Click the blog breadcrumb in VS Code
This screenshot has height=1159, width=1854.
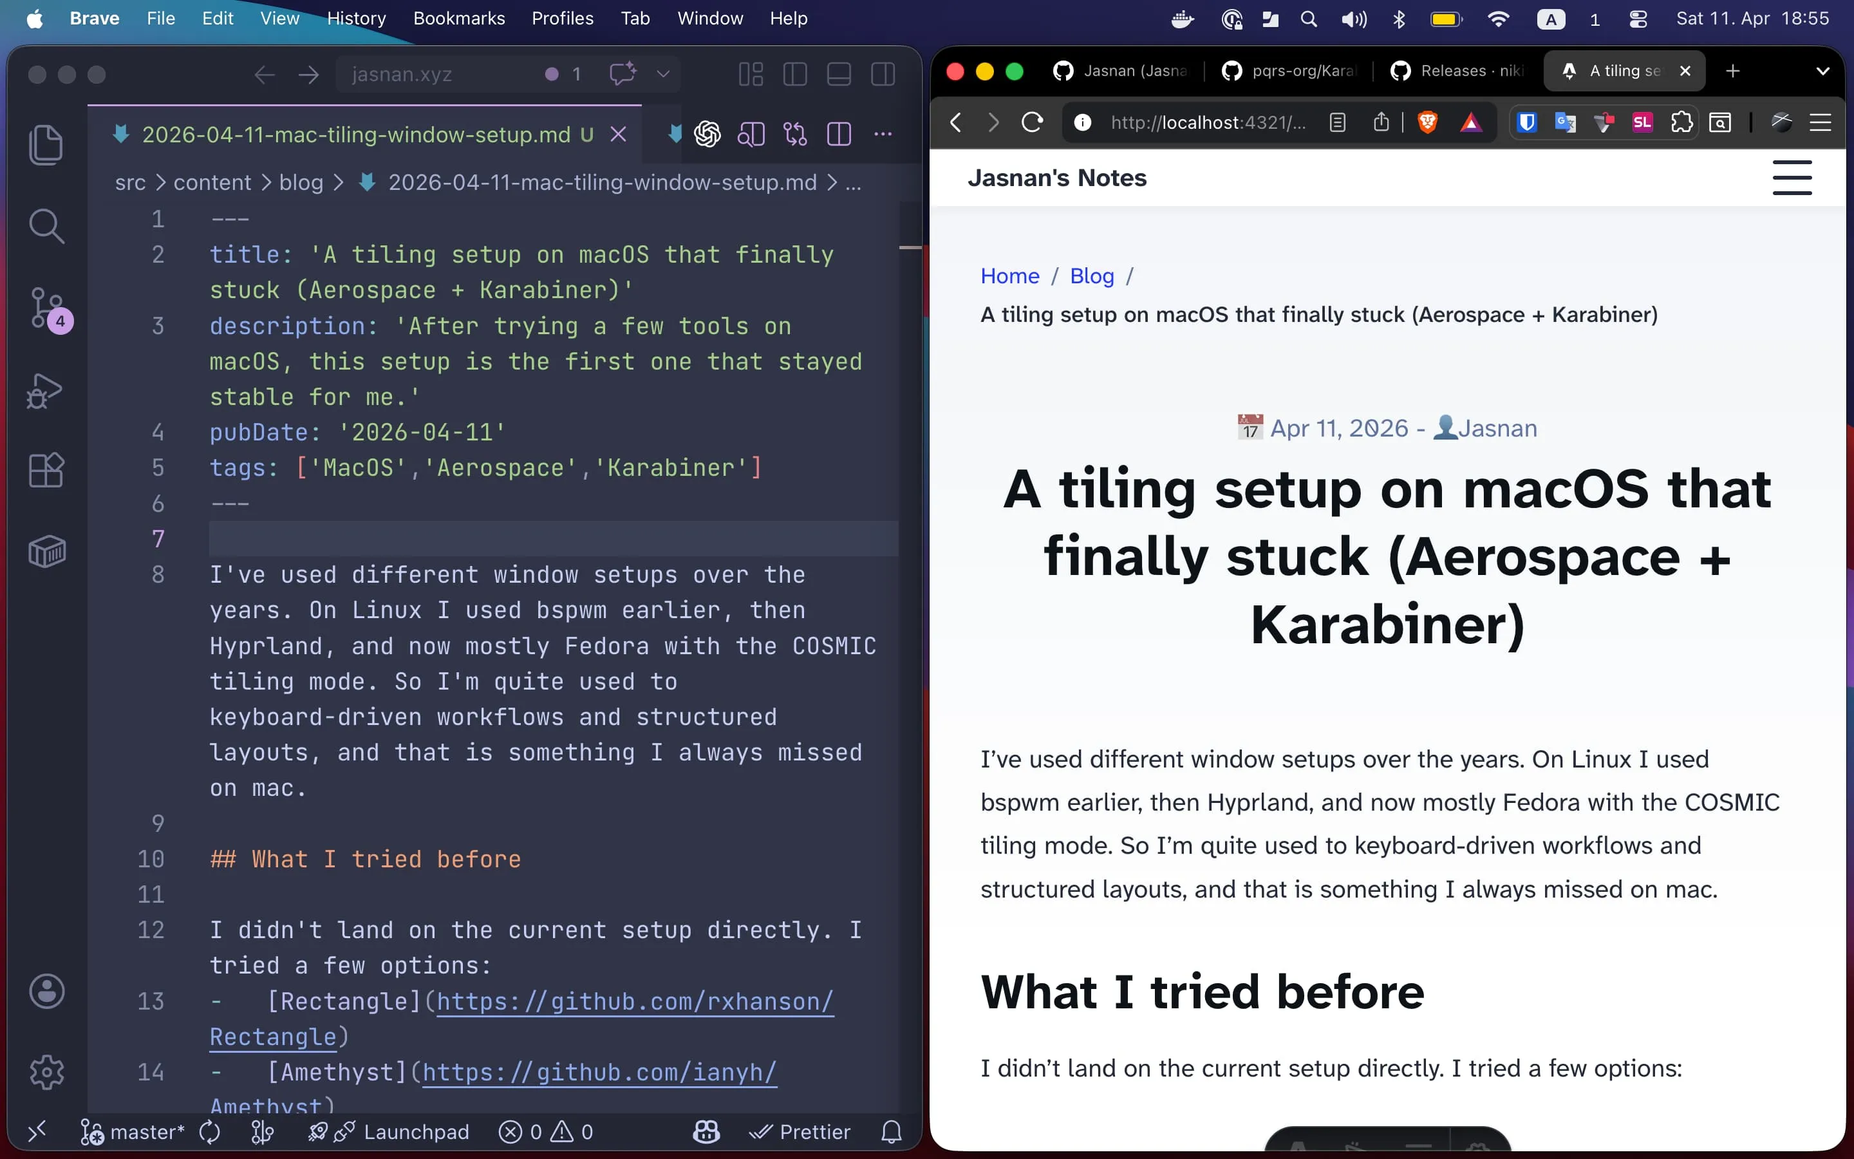coord(301,182)
